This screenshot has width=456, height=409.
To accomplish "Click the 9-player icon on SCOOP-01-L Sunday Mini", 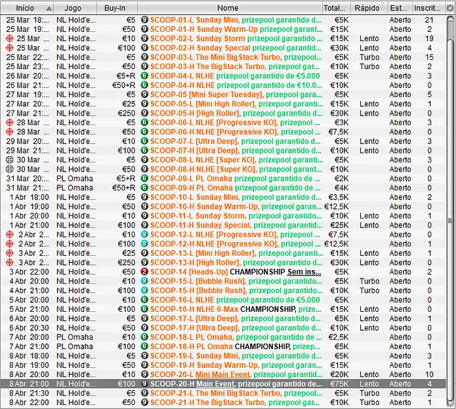I will pyautogui.click(x=145, y=20).
